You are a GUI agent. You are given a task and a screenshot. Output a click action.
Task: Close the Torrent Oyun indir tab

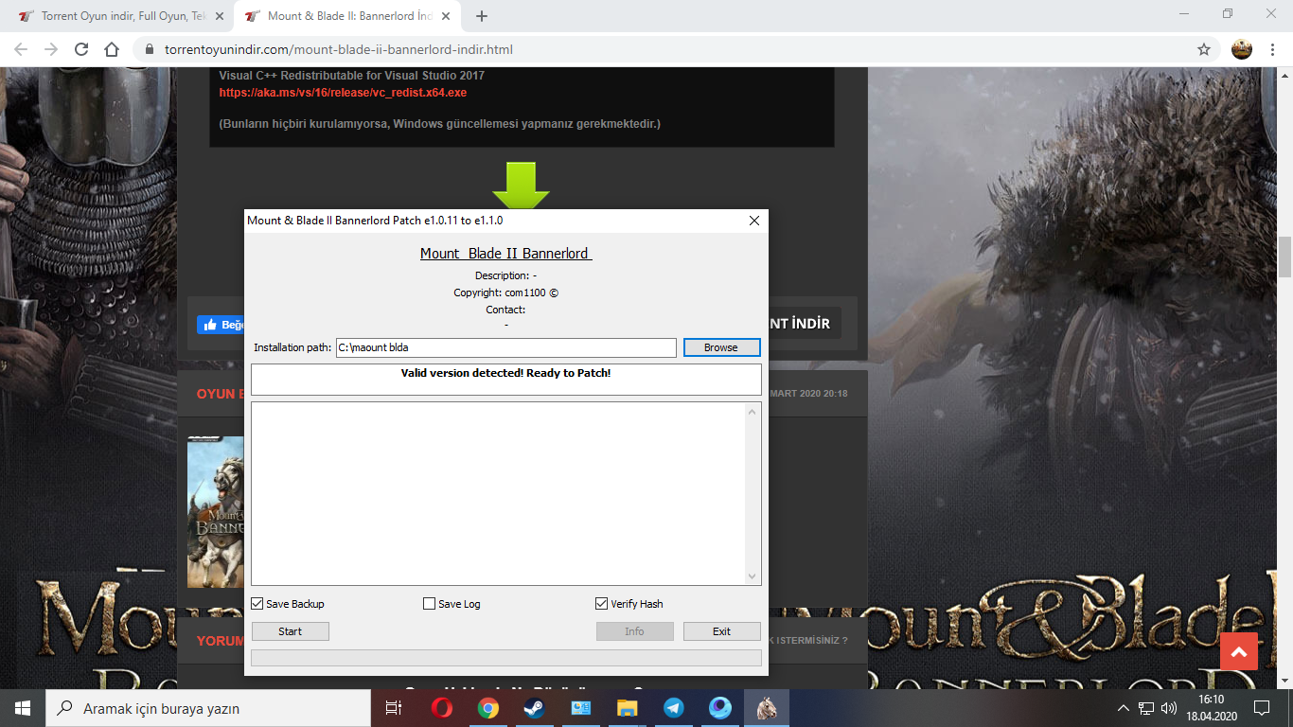click(x=218, y=16)
